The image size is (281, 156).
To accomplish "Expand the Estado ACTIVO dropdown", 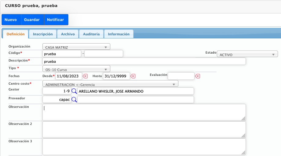I will [247, 55].
